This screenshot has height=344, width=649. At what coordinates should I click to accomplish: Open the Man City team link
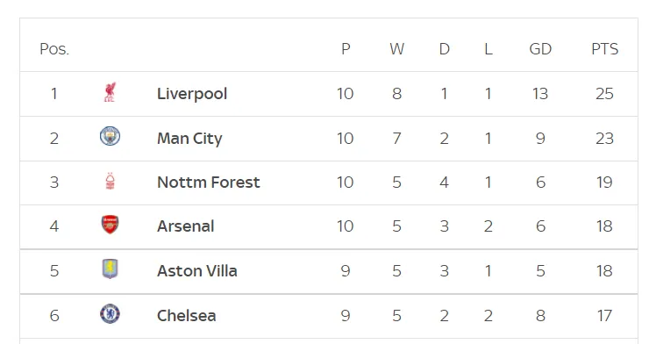pos(189,139)
